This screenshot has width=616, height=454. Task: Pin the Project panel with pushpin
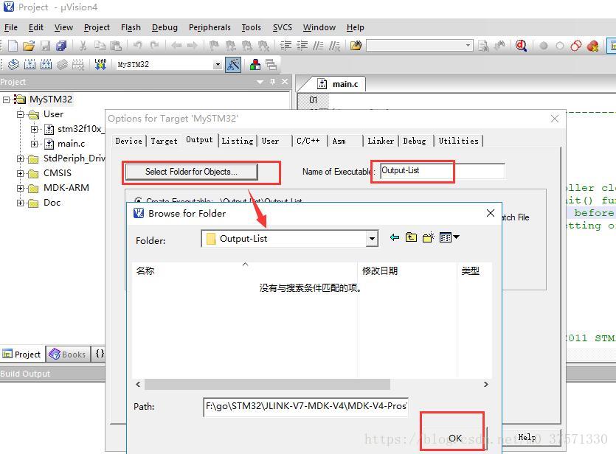coord(273,82)
